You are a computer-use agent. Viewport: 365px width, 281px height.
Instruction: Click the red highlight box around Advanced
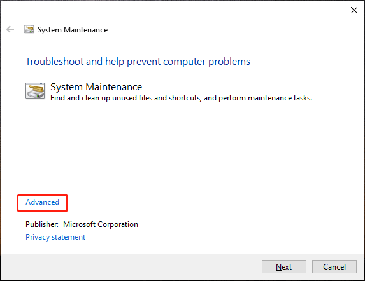pyautogui.click(x=43, y=203)
